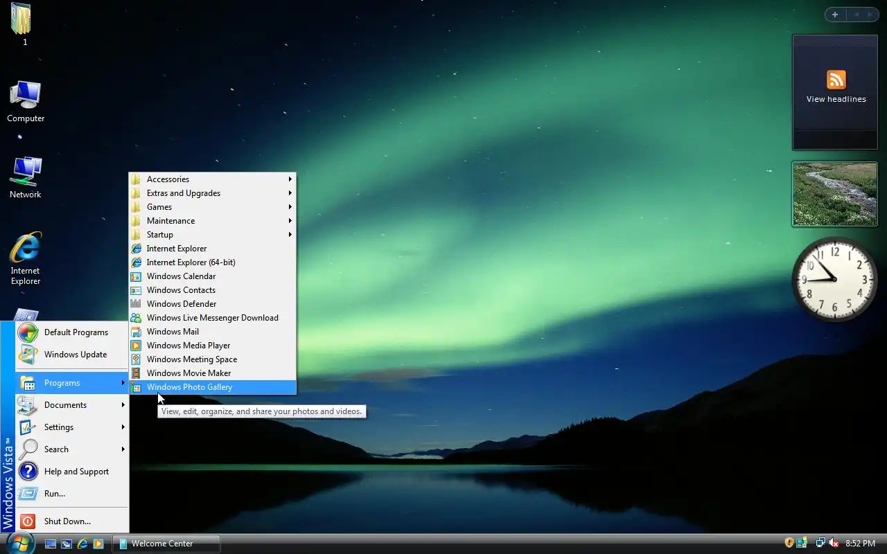Click the sidebar next gadgets arrow
The width and height of the screenshot is (887, 554).
click(870, 15)
